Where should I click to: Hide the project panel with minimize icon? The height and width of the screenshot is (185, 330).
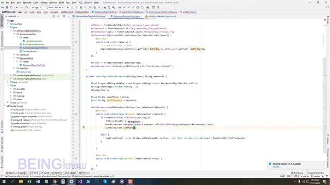(69, 16)
